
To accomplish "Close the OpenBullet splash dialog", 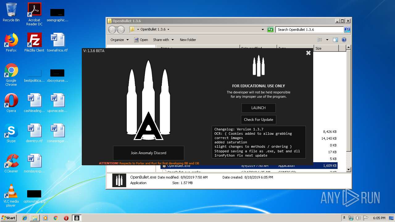I will pos(308,53).
